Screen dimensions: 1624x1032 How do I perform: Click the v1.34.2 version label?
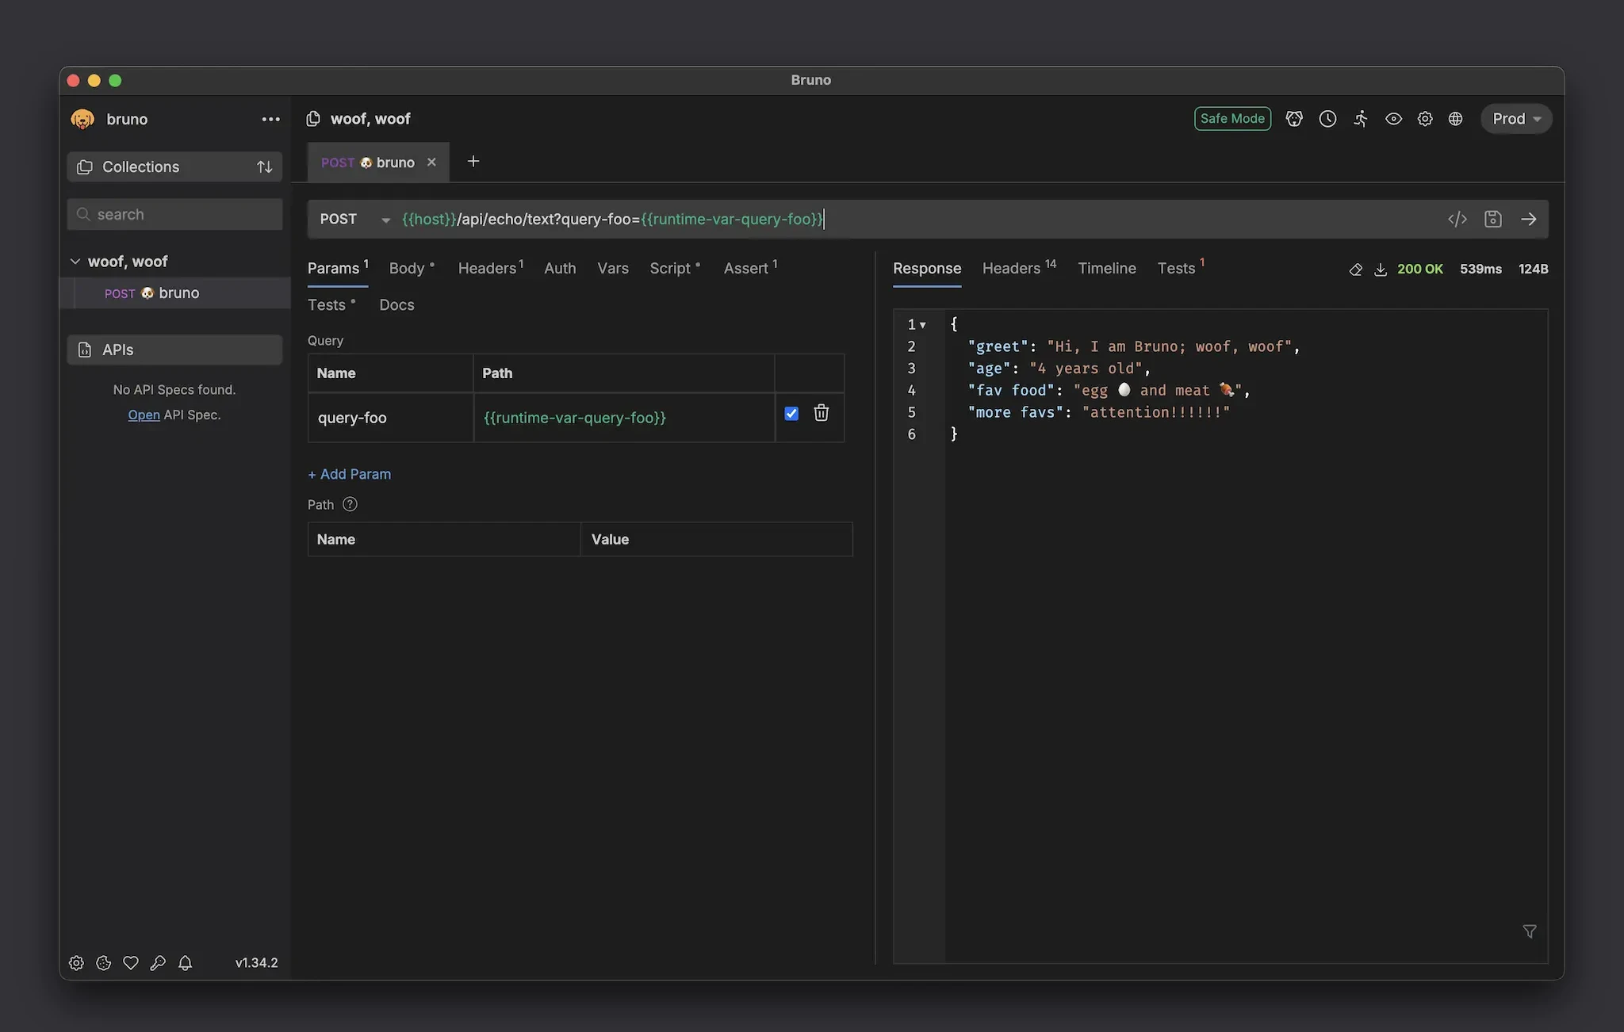257,963
